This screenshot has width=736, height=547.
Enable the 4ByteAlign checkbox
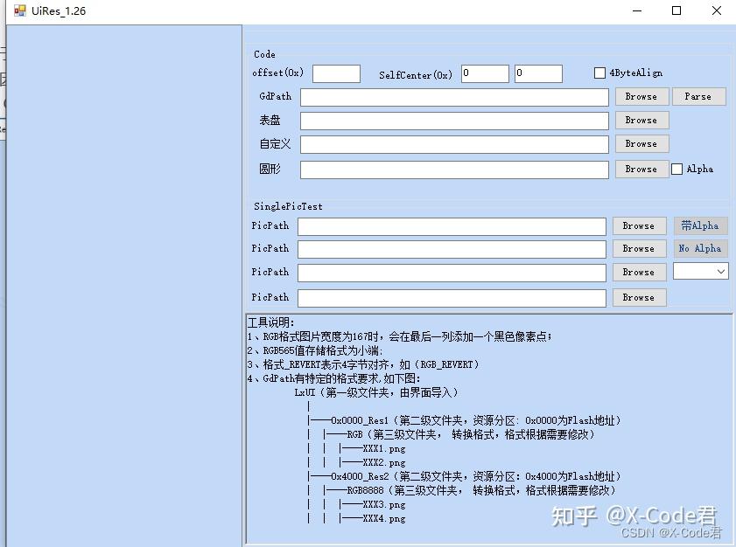tap(600, 73)
